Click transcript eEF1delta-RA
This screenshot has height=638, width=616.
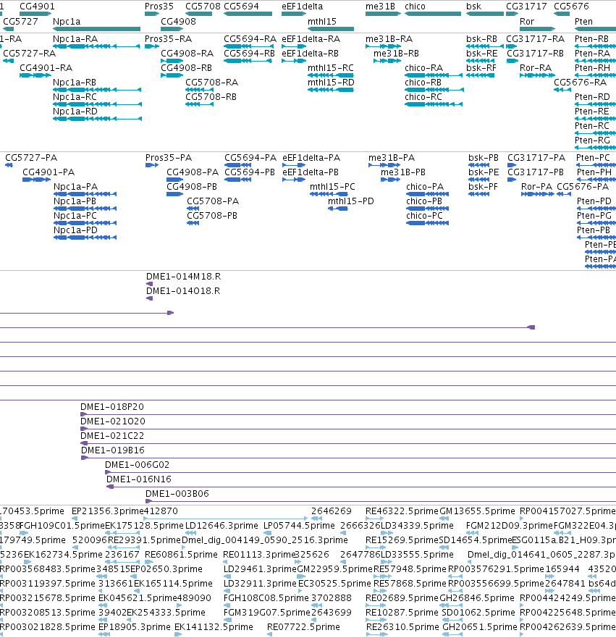[294, 46]
